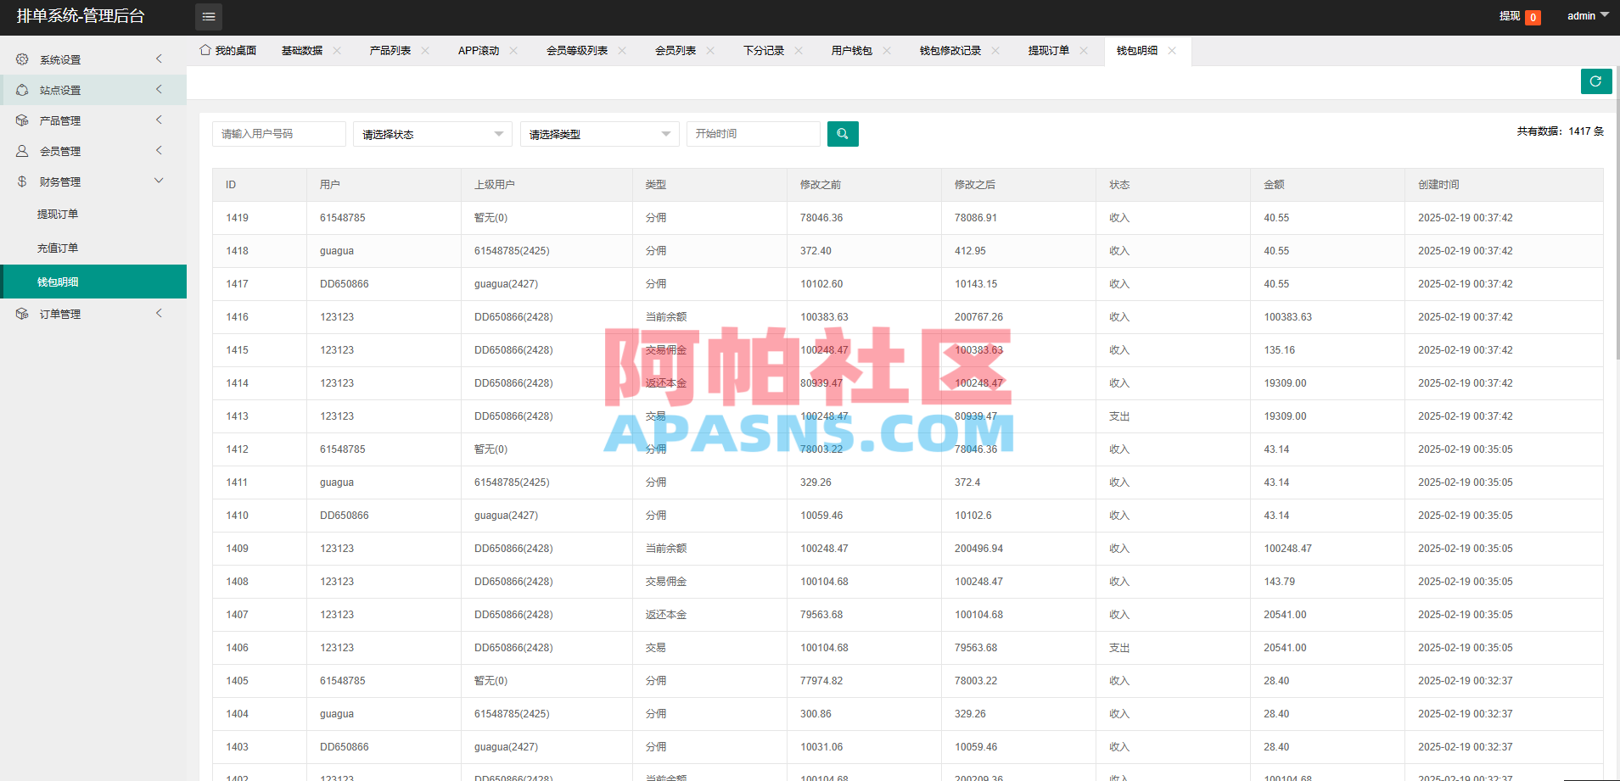Viewport: 1620px width, 781px height.
Task: Open 充值订单 from the sidebar
Action: coord(58,247)
